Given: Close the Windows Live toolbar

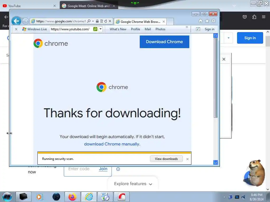Looking at the screenshot, I should pos(16,29).
